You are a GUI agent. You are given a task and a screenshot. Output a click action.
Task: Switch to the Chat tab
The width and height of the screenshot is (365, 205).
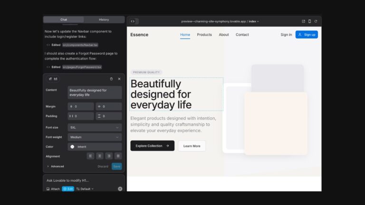64,20
